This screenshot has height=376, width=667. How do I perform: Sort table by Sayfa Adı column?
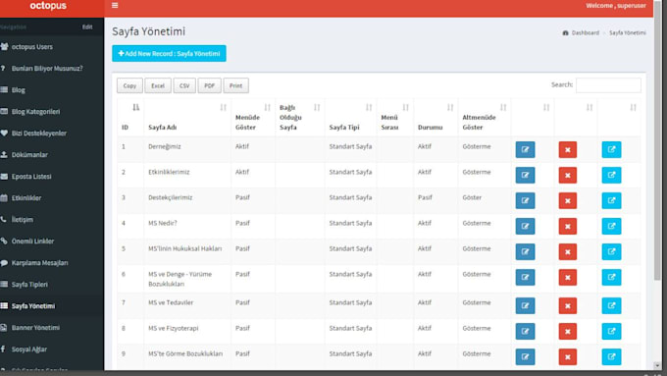(x=187, y=117)
